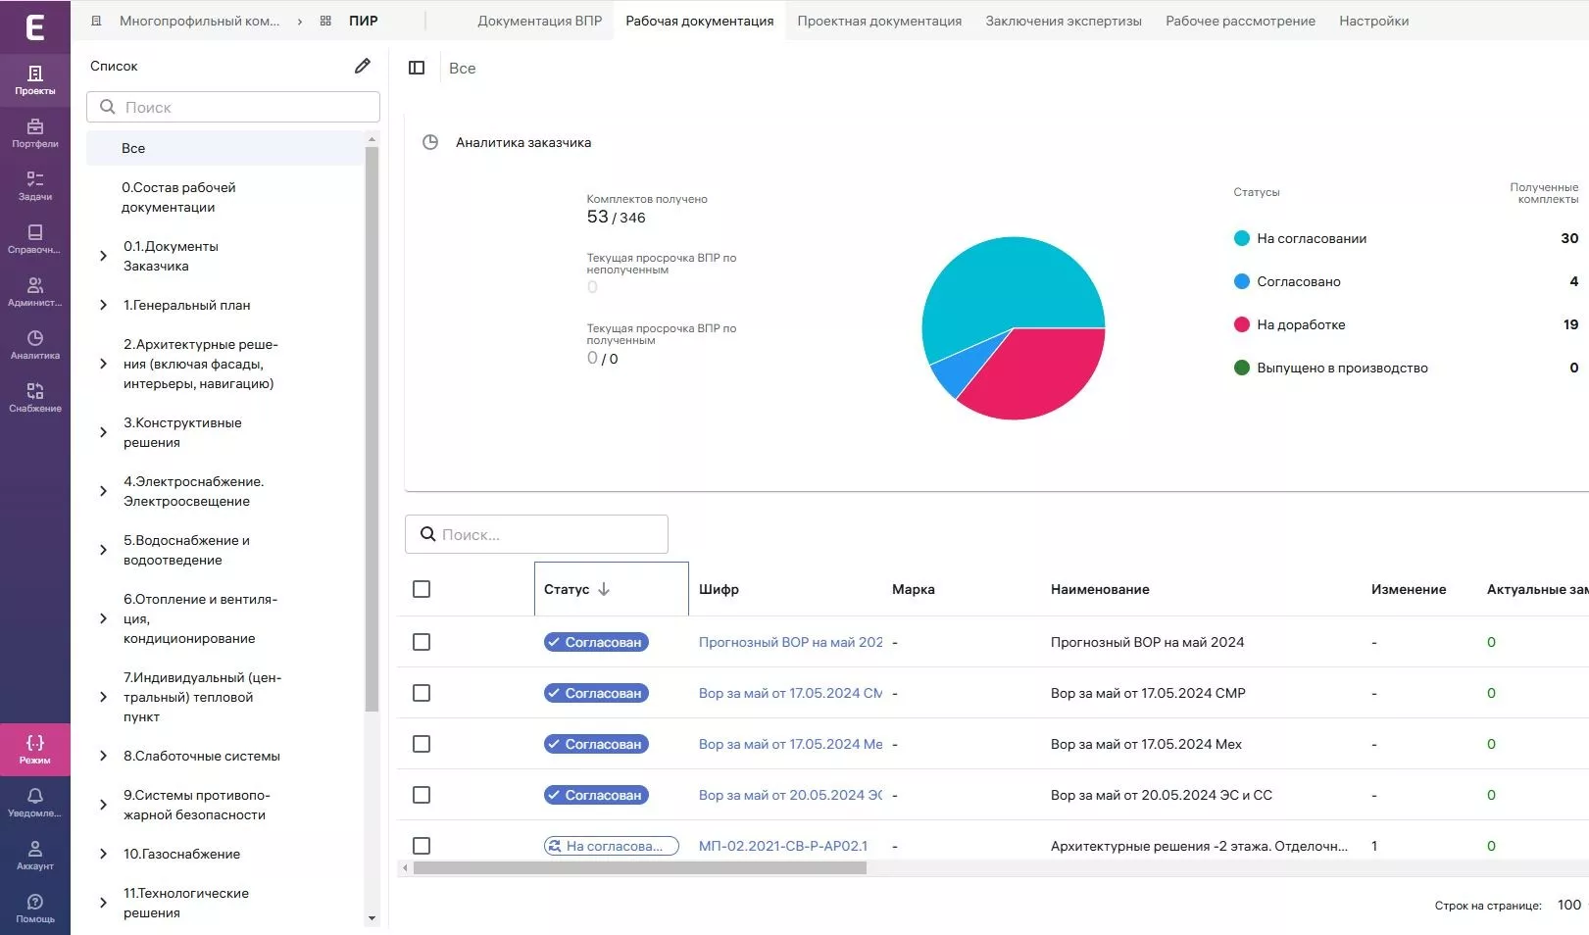The width and height of the screenshot is (1589, 935).
Task: Expand the 10.Газоснабжение tree item
Action: point(103,854)
